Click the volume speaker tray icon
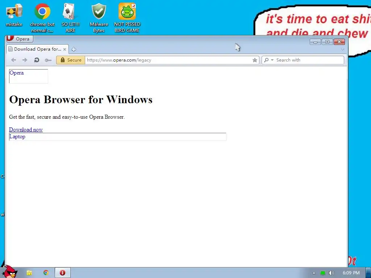The image size is (371, 278). [332, 273]
